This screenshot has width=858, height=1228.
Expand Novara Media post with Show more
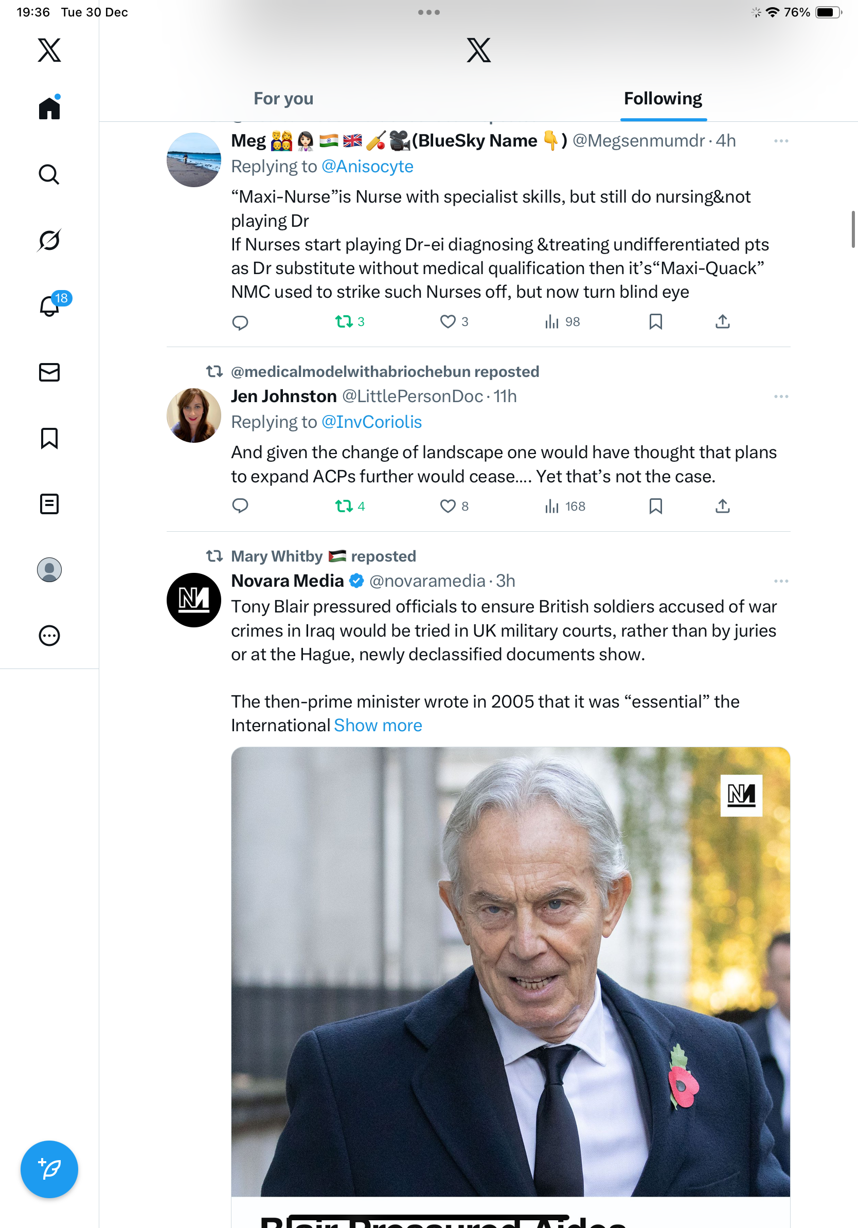coord(378,725)
